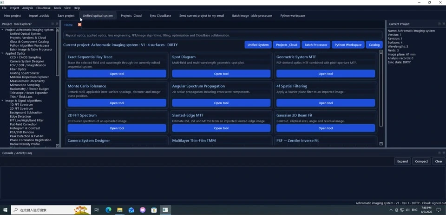The width and height of the screenshot is (446, 215).
Task: Close the Project Tool Explorer panel
Action: click(57, 24)
